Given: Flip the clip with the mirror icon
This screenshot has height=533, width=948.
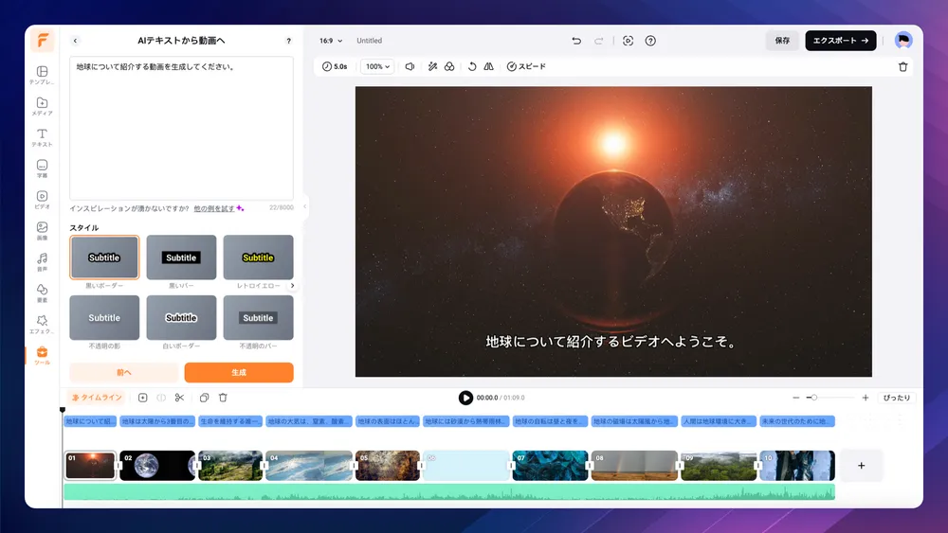Looking at the screenshot, I should point(488,66).
